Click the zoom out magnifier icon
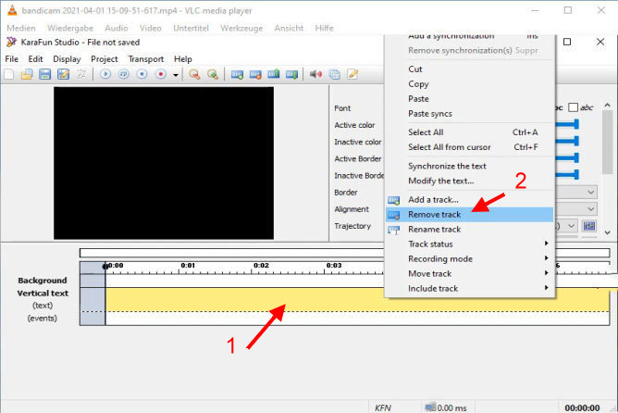The width and height of the screenshot is (618, 413). coord(212,74)
